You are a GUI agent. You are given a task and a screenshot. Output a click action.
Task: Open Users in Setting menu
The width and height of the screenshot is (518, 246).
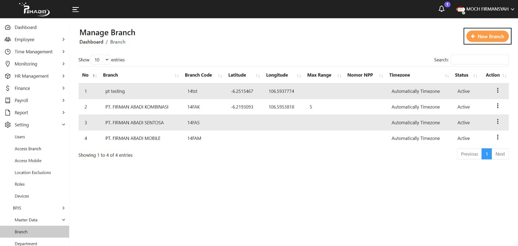tap(20, 137)
